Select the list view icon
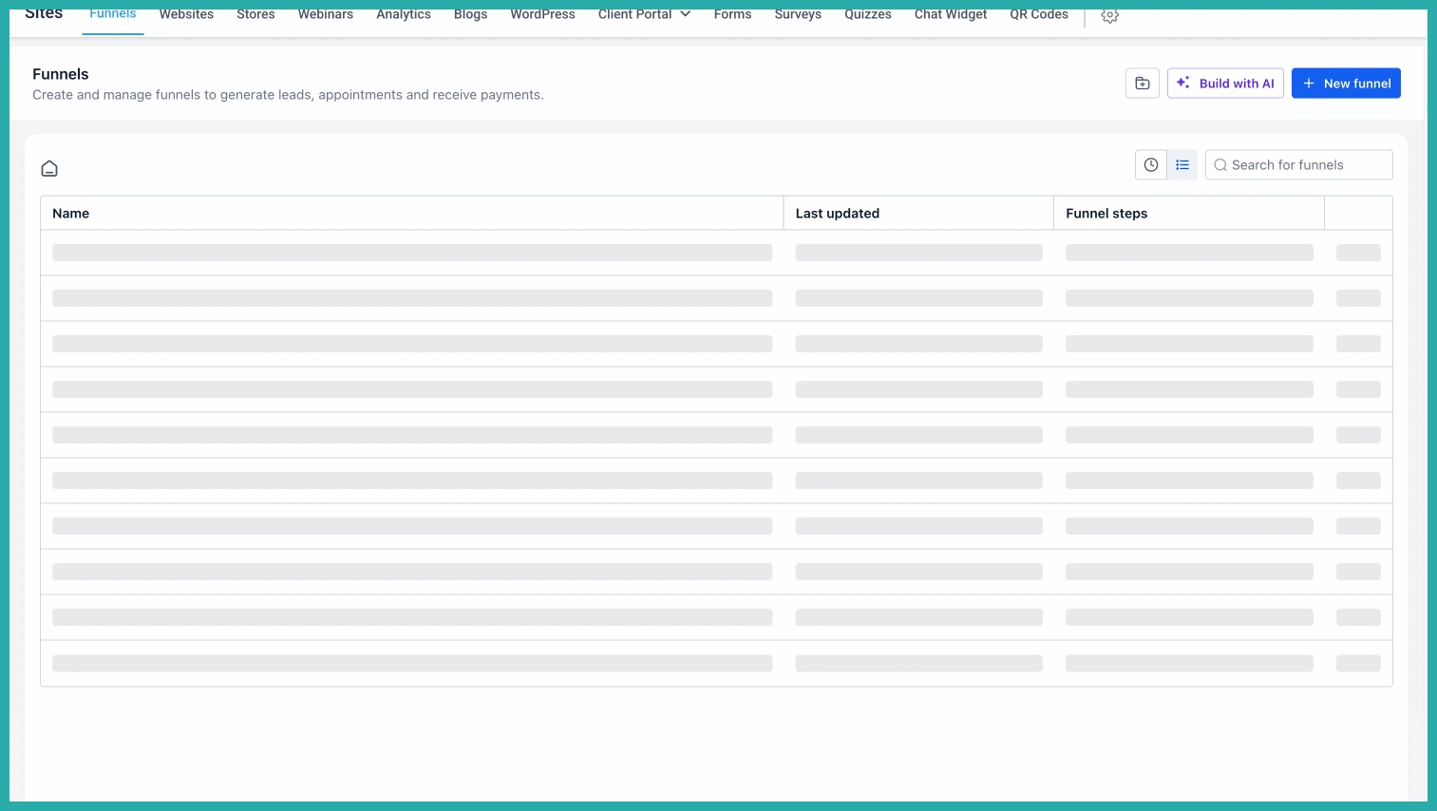Viewport: 1437px width, 811px height. 1182,165
